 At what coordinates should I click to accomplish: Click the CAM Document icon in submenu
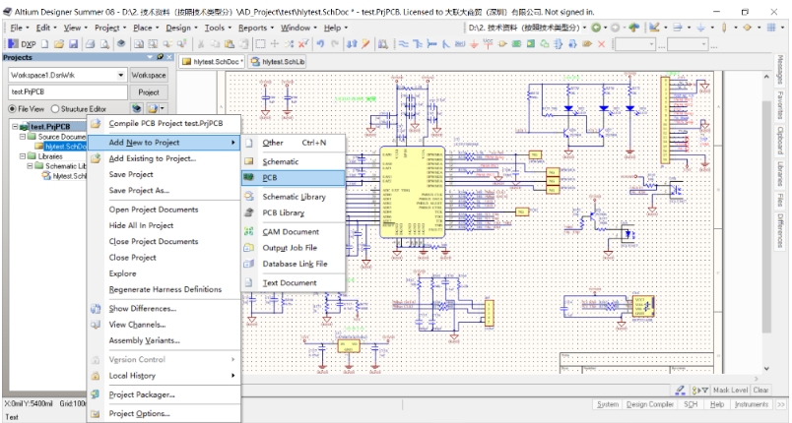coord(249,231)
